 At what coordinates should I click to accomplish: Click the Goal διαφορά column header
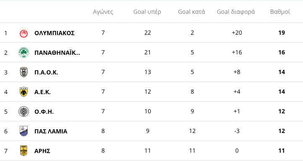click(x=236, y=12)
